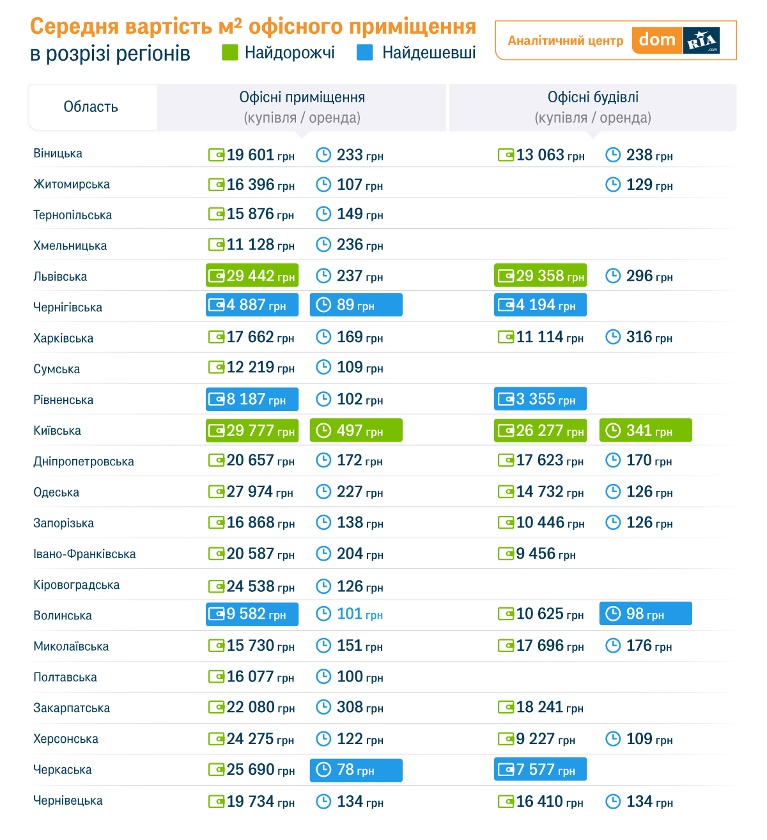The width and height of the screenshot is (767, 840).
Task: Click the dom logo in header
Action: click(657, 40)
